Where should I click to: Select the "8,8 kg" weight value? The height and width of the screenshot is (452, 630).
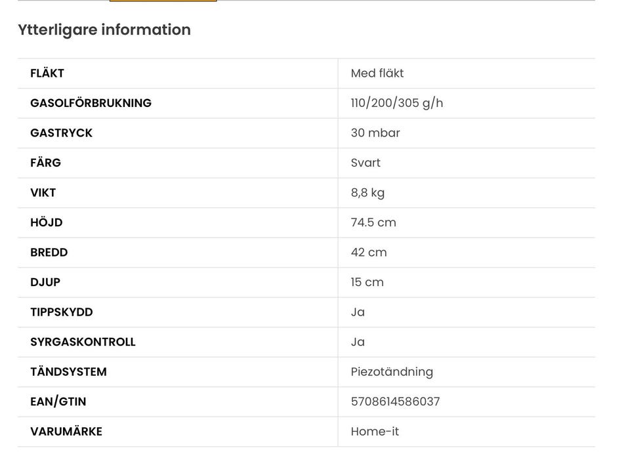pos(367,193)
